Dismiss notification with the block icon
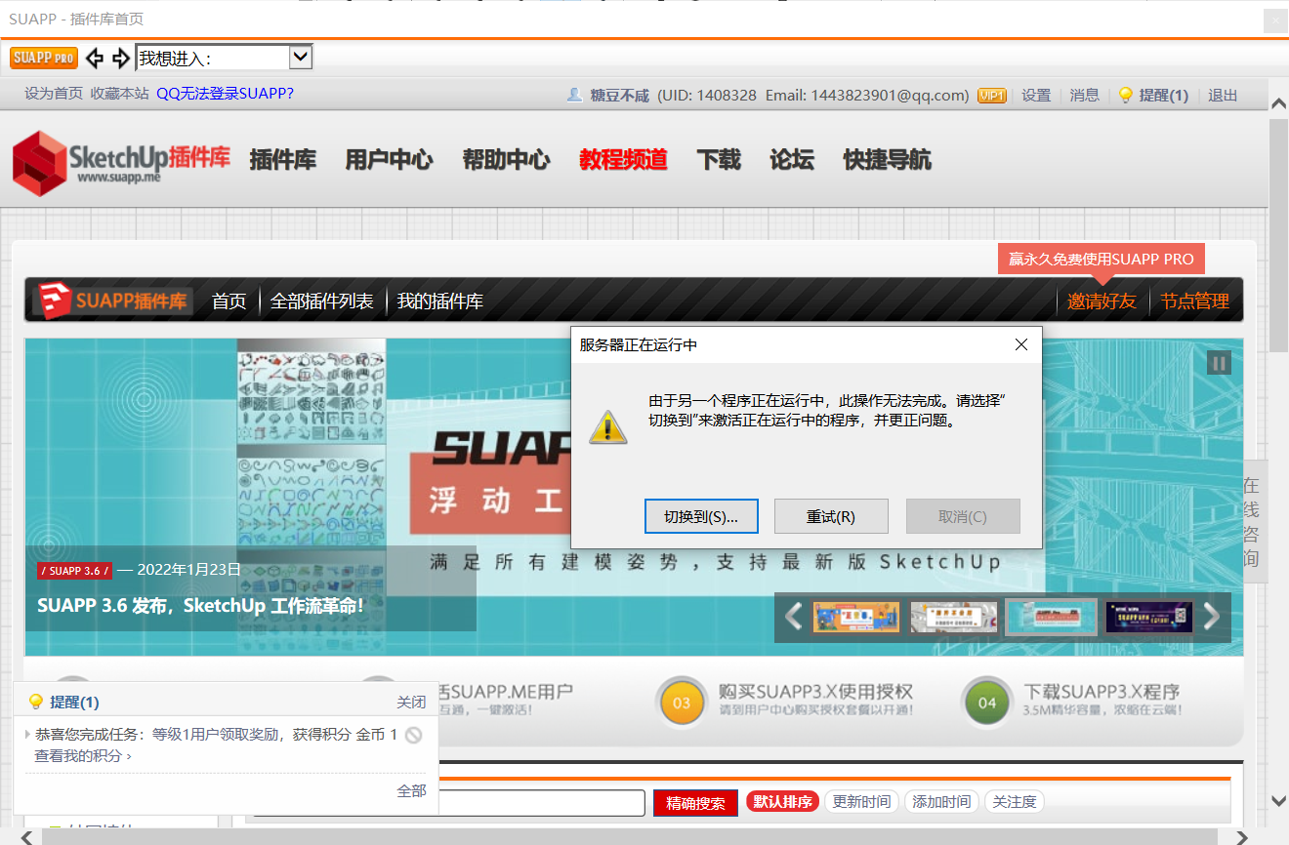This screenshot has width=1289, height=845. click(x=414, y=735)
